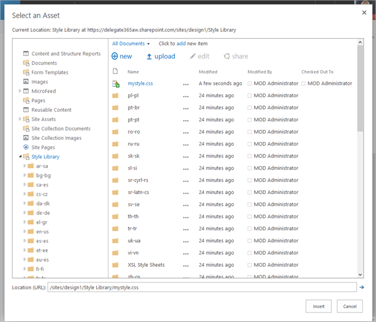Click the XSL Style Sheets folder icon
The height and width of the screenshot is (322, 376).
(115, 265)
